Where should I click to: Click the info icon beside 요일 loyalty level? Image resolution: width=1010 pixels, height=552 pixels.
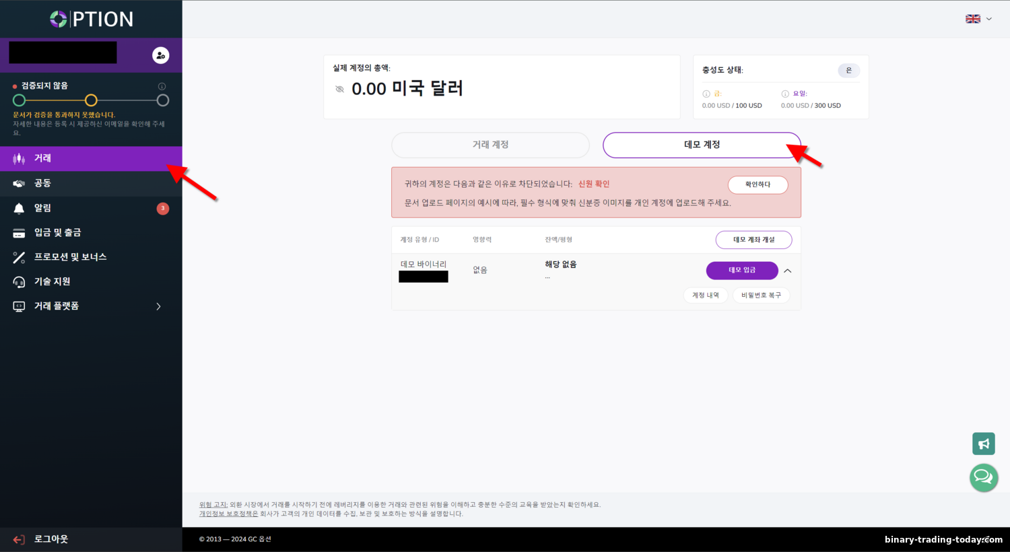coord(785,94)
